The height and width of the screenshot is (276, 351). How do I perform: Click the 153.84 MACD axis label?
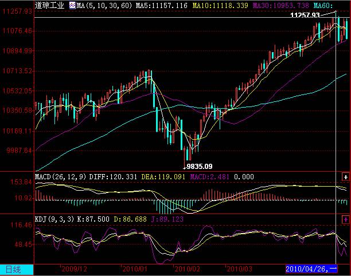21,182
